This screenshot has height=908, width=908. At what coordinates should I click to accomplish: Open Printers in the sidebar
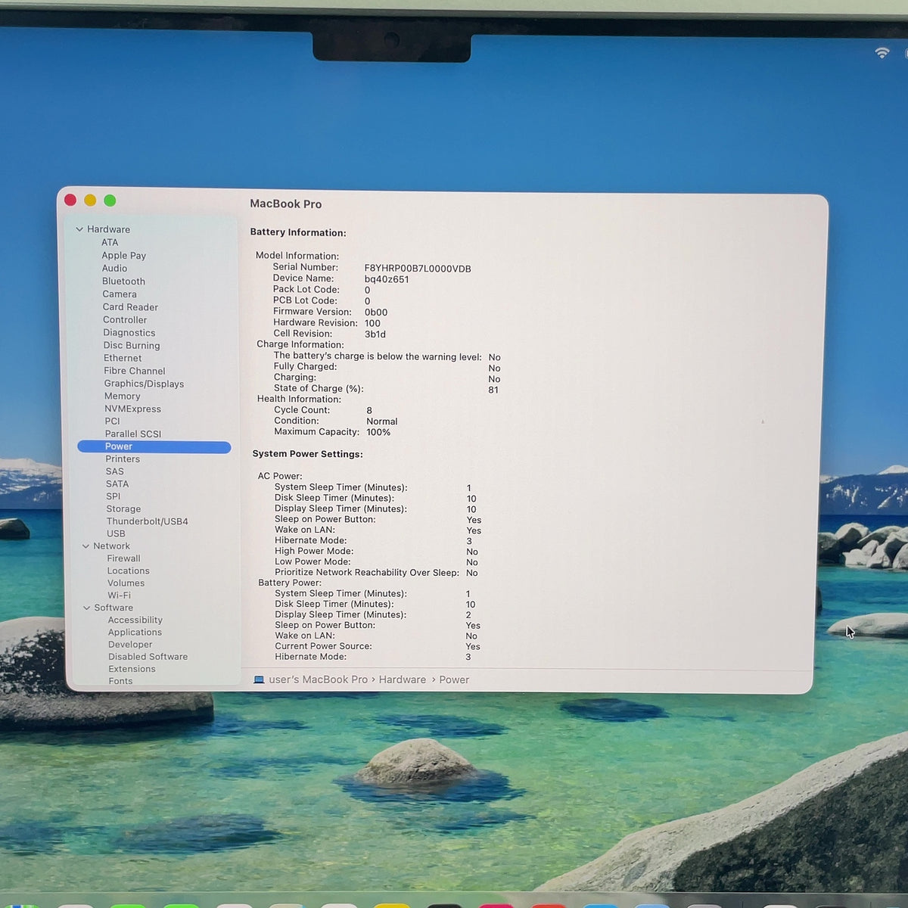[123, 459]
